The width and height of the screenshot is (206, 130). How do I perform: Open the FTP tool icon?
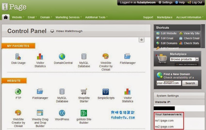point(18,91)
